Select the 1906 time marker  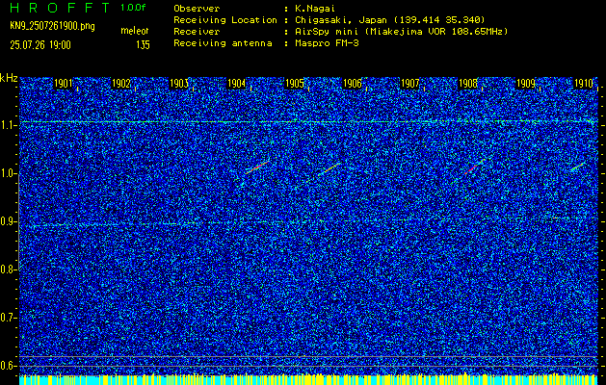pos(353,84)
